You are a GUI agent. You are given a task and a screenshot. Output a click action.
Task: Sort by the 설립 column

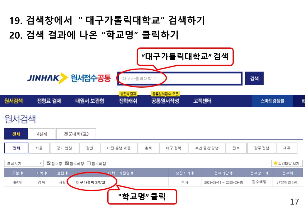pyautogui.click(x=62, y=173)
